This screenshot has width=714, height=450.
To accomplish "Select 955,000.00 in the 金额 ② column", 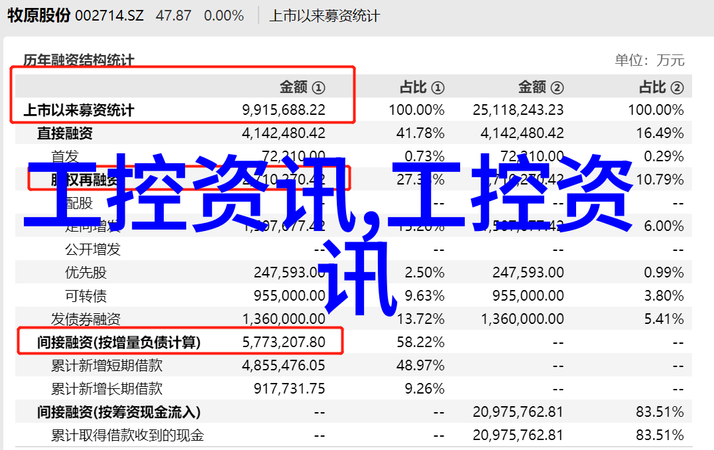I will (528, 296).
